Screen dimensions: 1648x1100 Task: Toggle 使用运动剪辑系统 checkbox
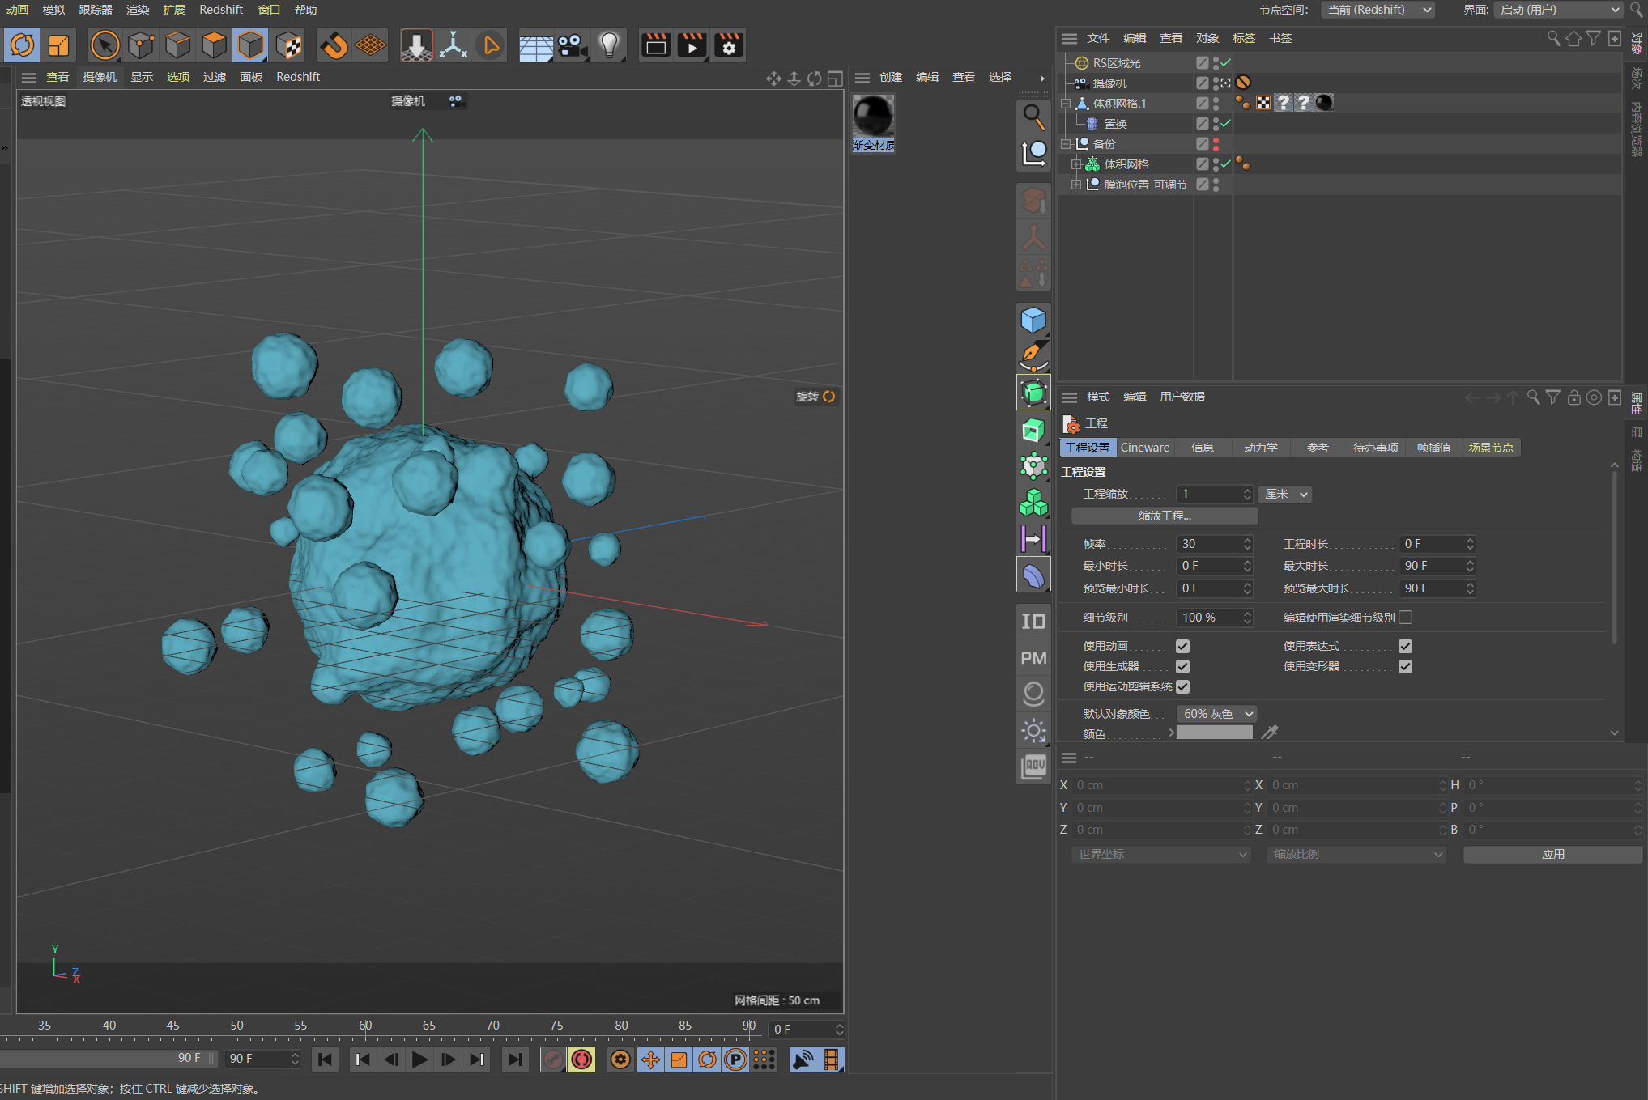click(x=1182, y=686)
